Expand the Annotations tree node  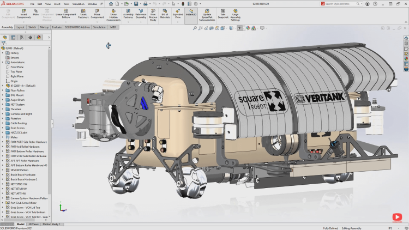(x=3, y=62)
